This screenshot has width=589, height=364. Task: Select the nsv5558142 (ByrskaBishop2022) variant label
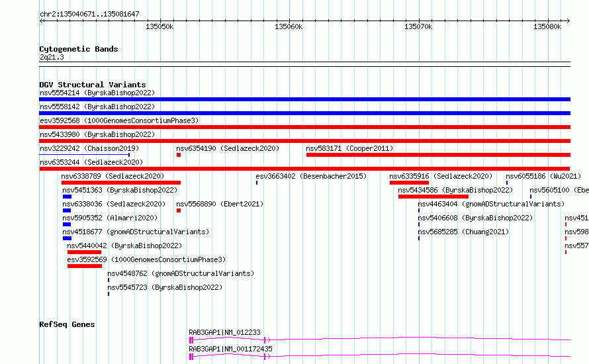coord(97,107)
